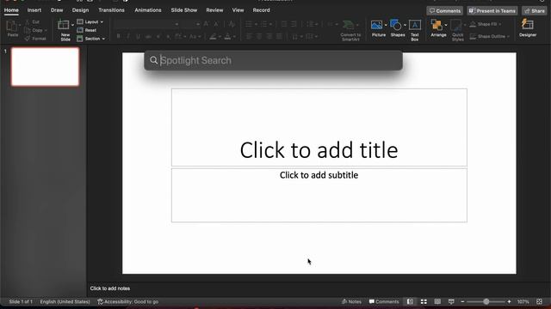The width and height of the screenshot is (551, 309).
Task: Open the Review tab
Action: pos(214,10)
